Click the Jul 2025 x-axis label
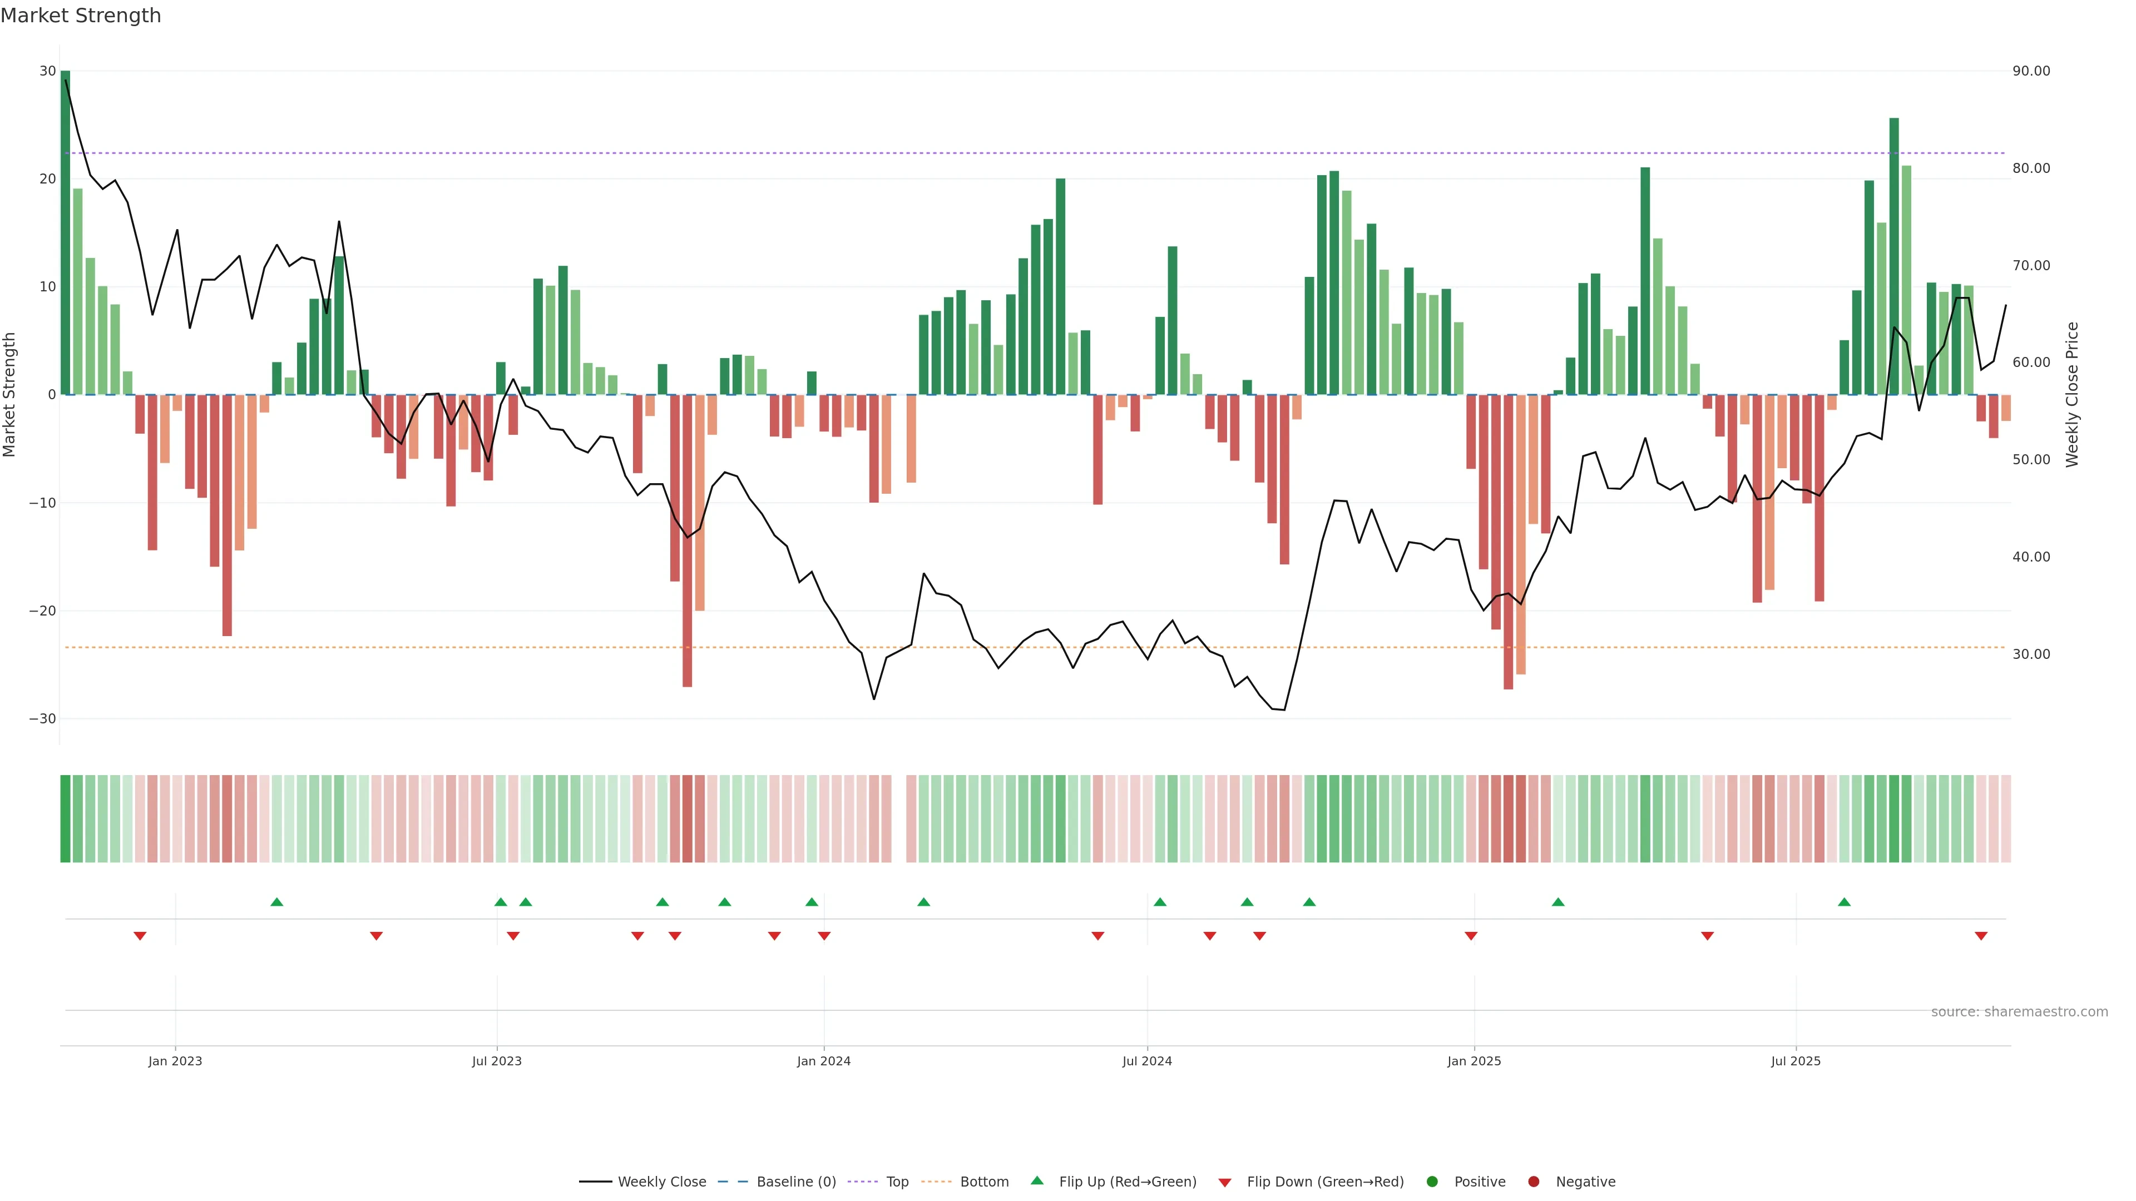 [x=1795, y=1061]
